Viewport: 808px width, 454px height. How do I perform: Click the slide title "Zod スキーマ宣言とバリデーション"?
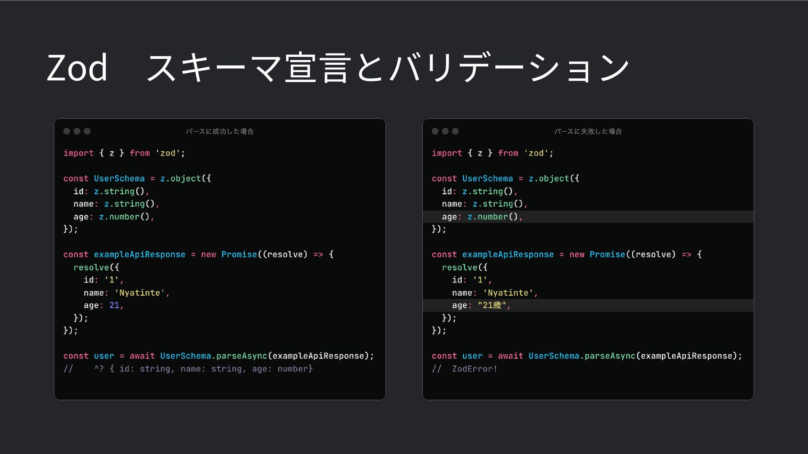[x=338, y=67]
